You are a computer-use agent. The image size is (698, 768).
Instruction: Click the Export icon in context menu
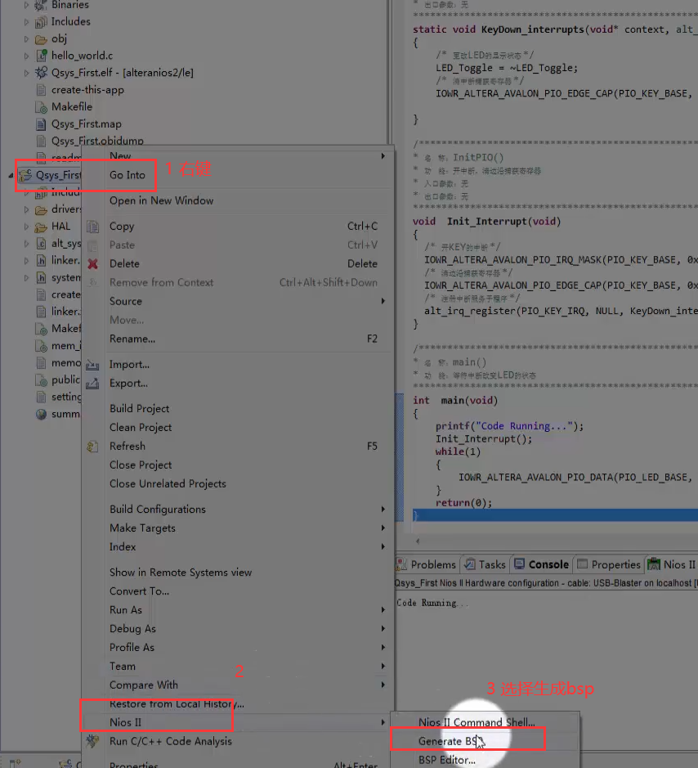click(x=92, y=384)
